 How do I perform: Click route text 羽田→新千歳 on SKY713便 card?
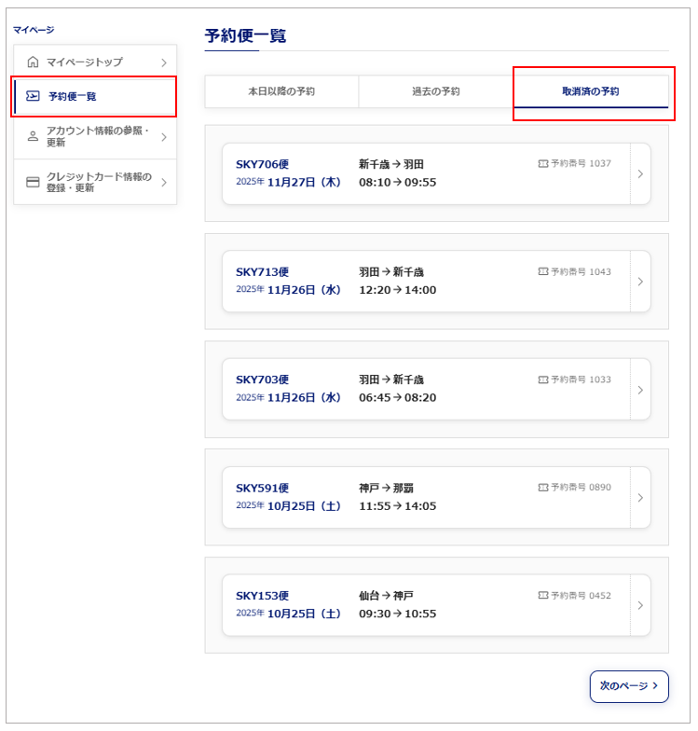coord(391,272)
